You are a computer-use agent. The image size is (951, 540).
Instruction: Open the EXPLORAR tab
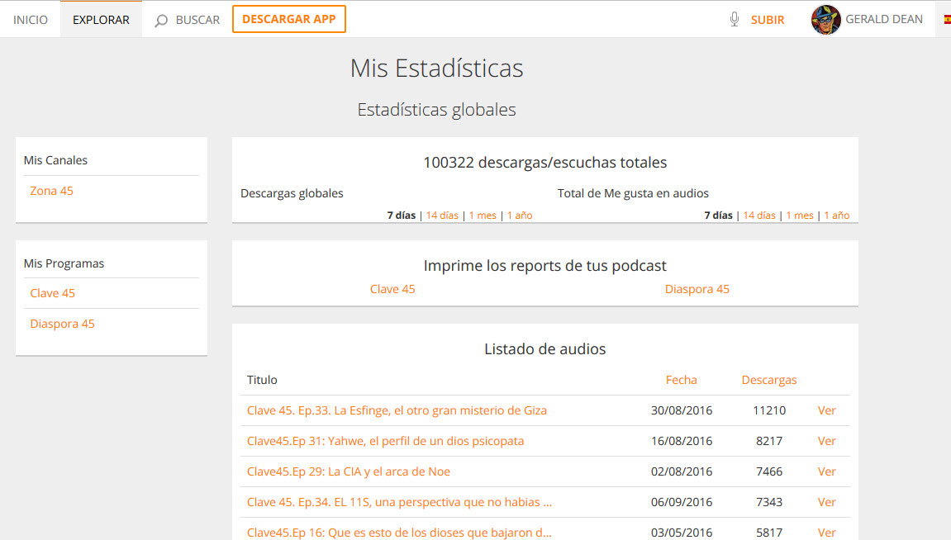pos(101,20)
